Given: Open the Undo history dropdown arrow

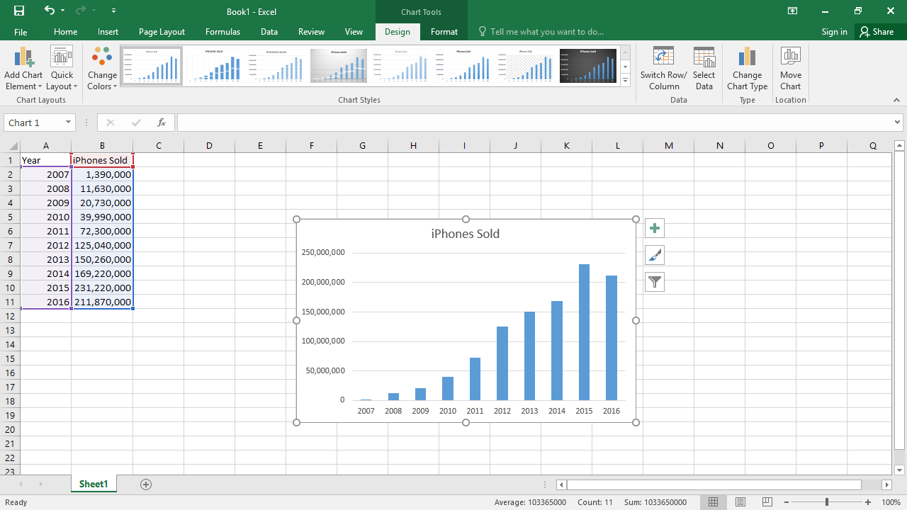Looking at the screenshot, I should [62, 11].
